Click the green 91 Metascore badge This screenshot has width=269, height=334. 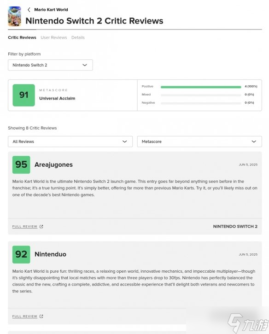pyautogui.click(x=23, y=95)
